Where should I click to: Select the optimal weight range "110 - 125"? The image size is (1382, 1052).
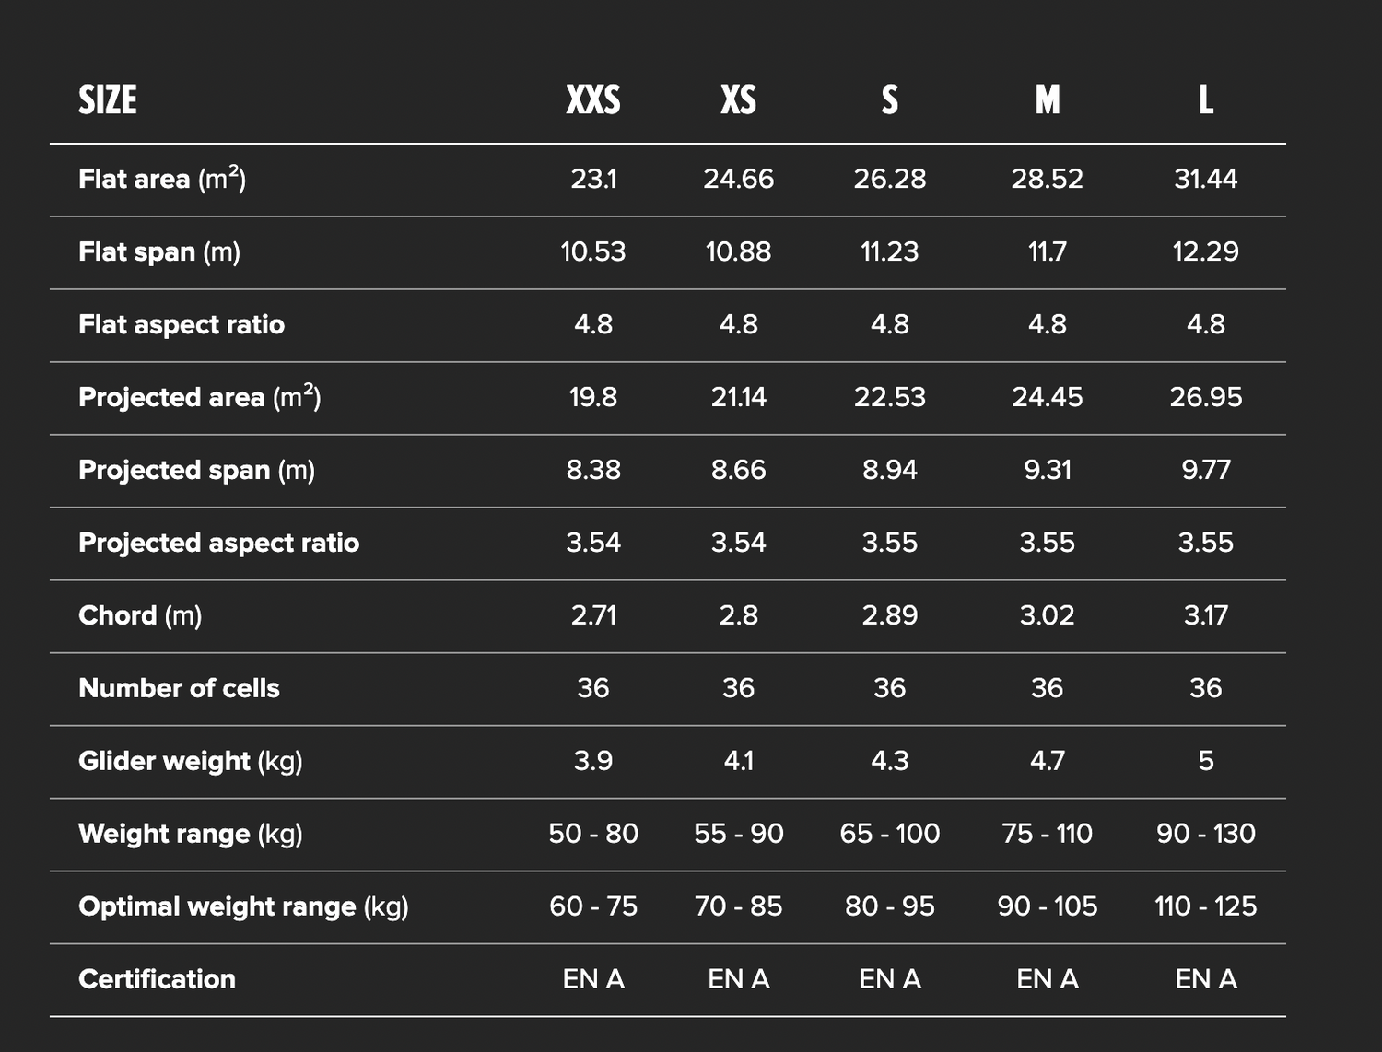click(1205, 906)
